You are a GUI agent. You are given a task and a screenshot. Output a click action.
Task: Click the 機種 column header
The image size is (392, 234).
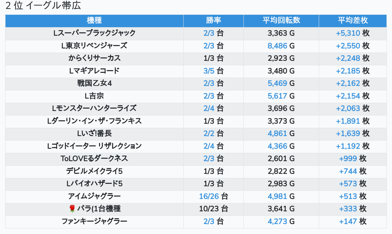94,21
